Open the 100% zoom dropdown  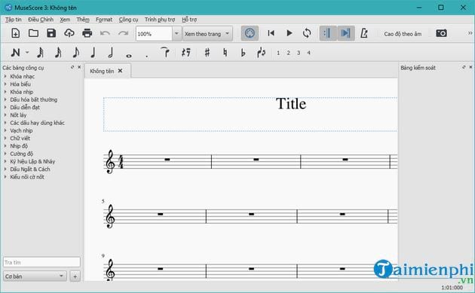click(x=176, y=33)
